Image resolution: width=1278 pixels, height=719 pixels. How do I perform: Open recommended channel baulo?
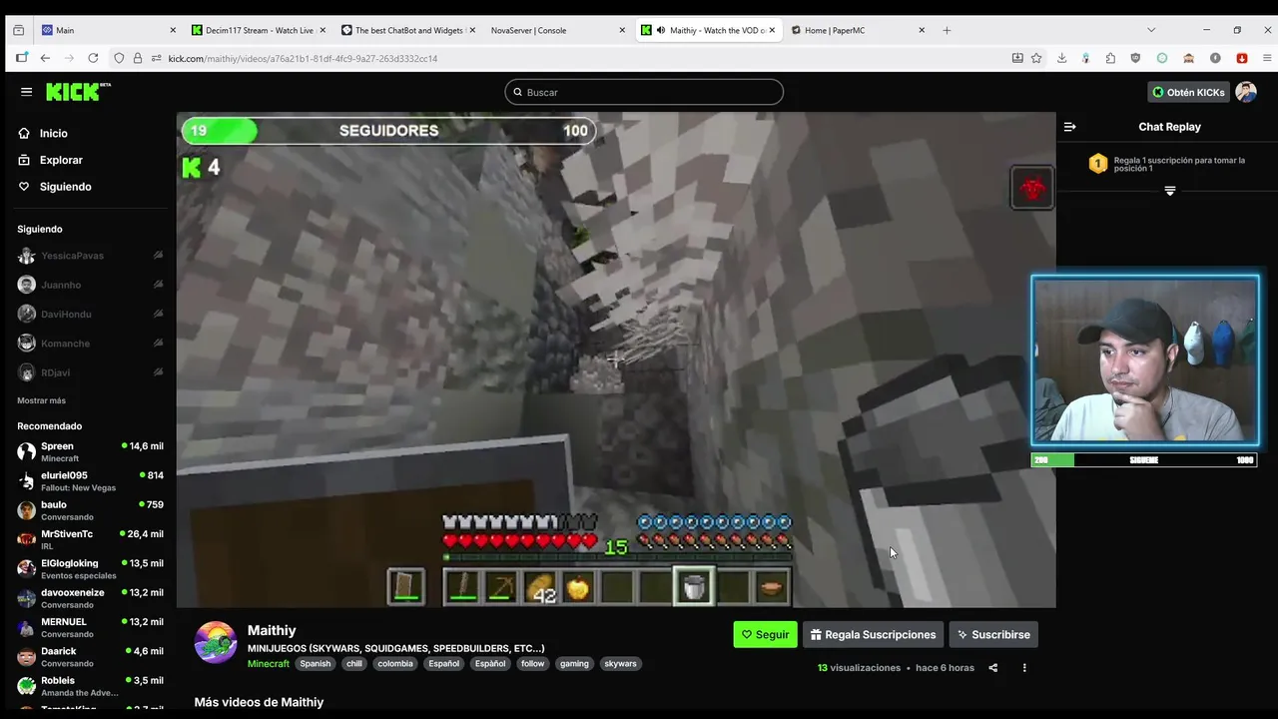[90, 510]
